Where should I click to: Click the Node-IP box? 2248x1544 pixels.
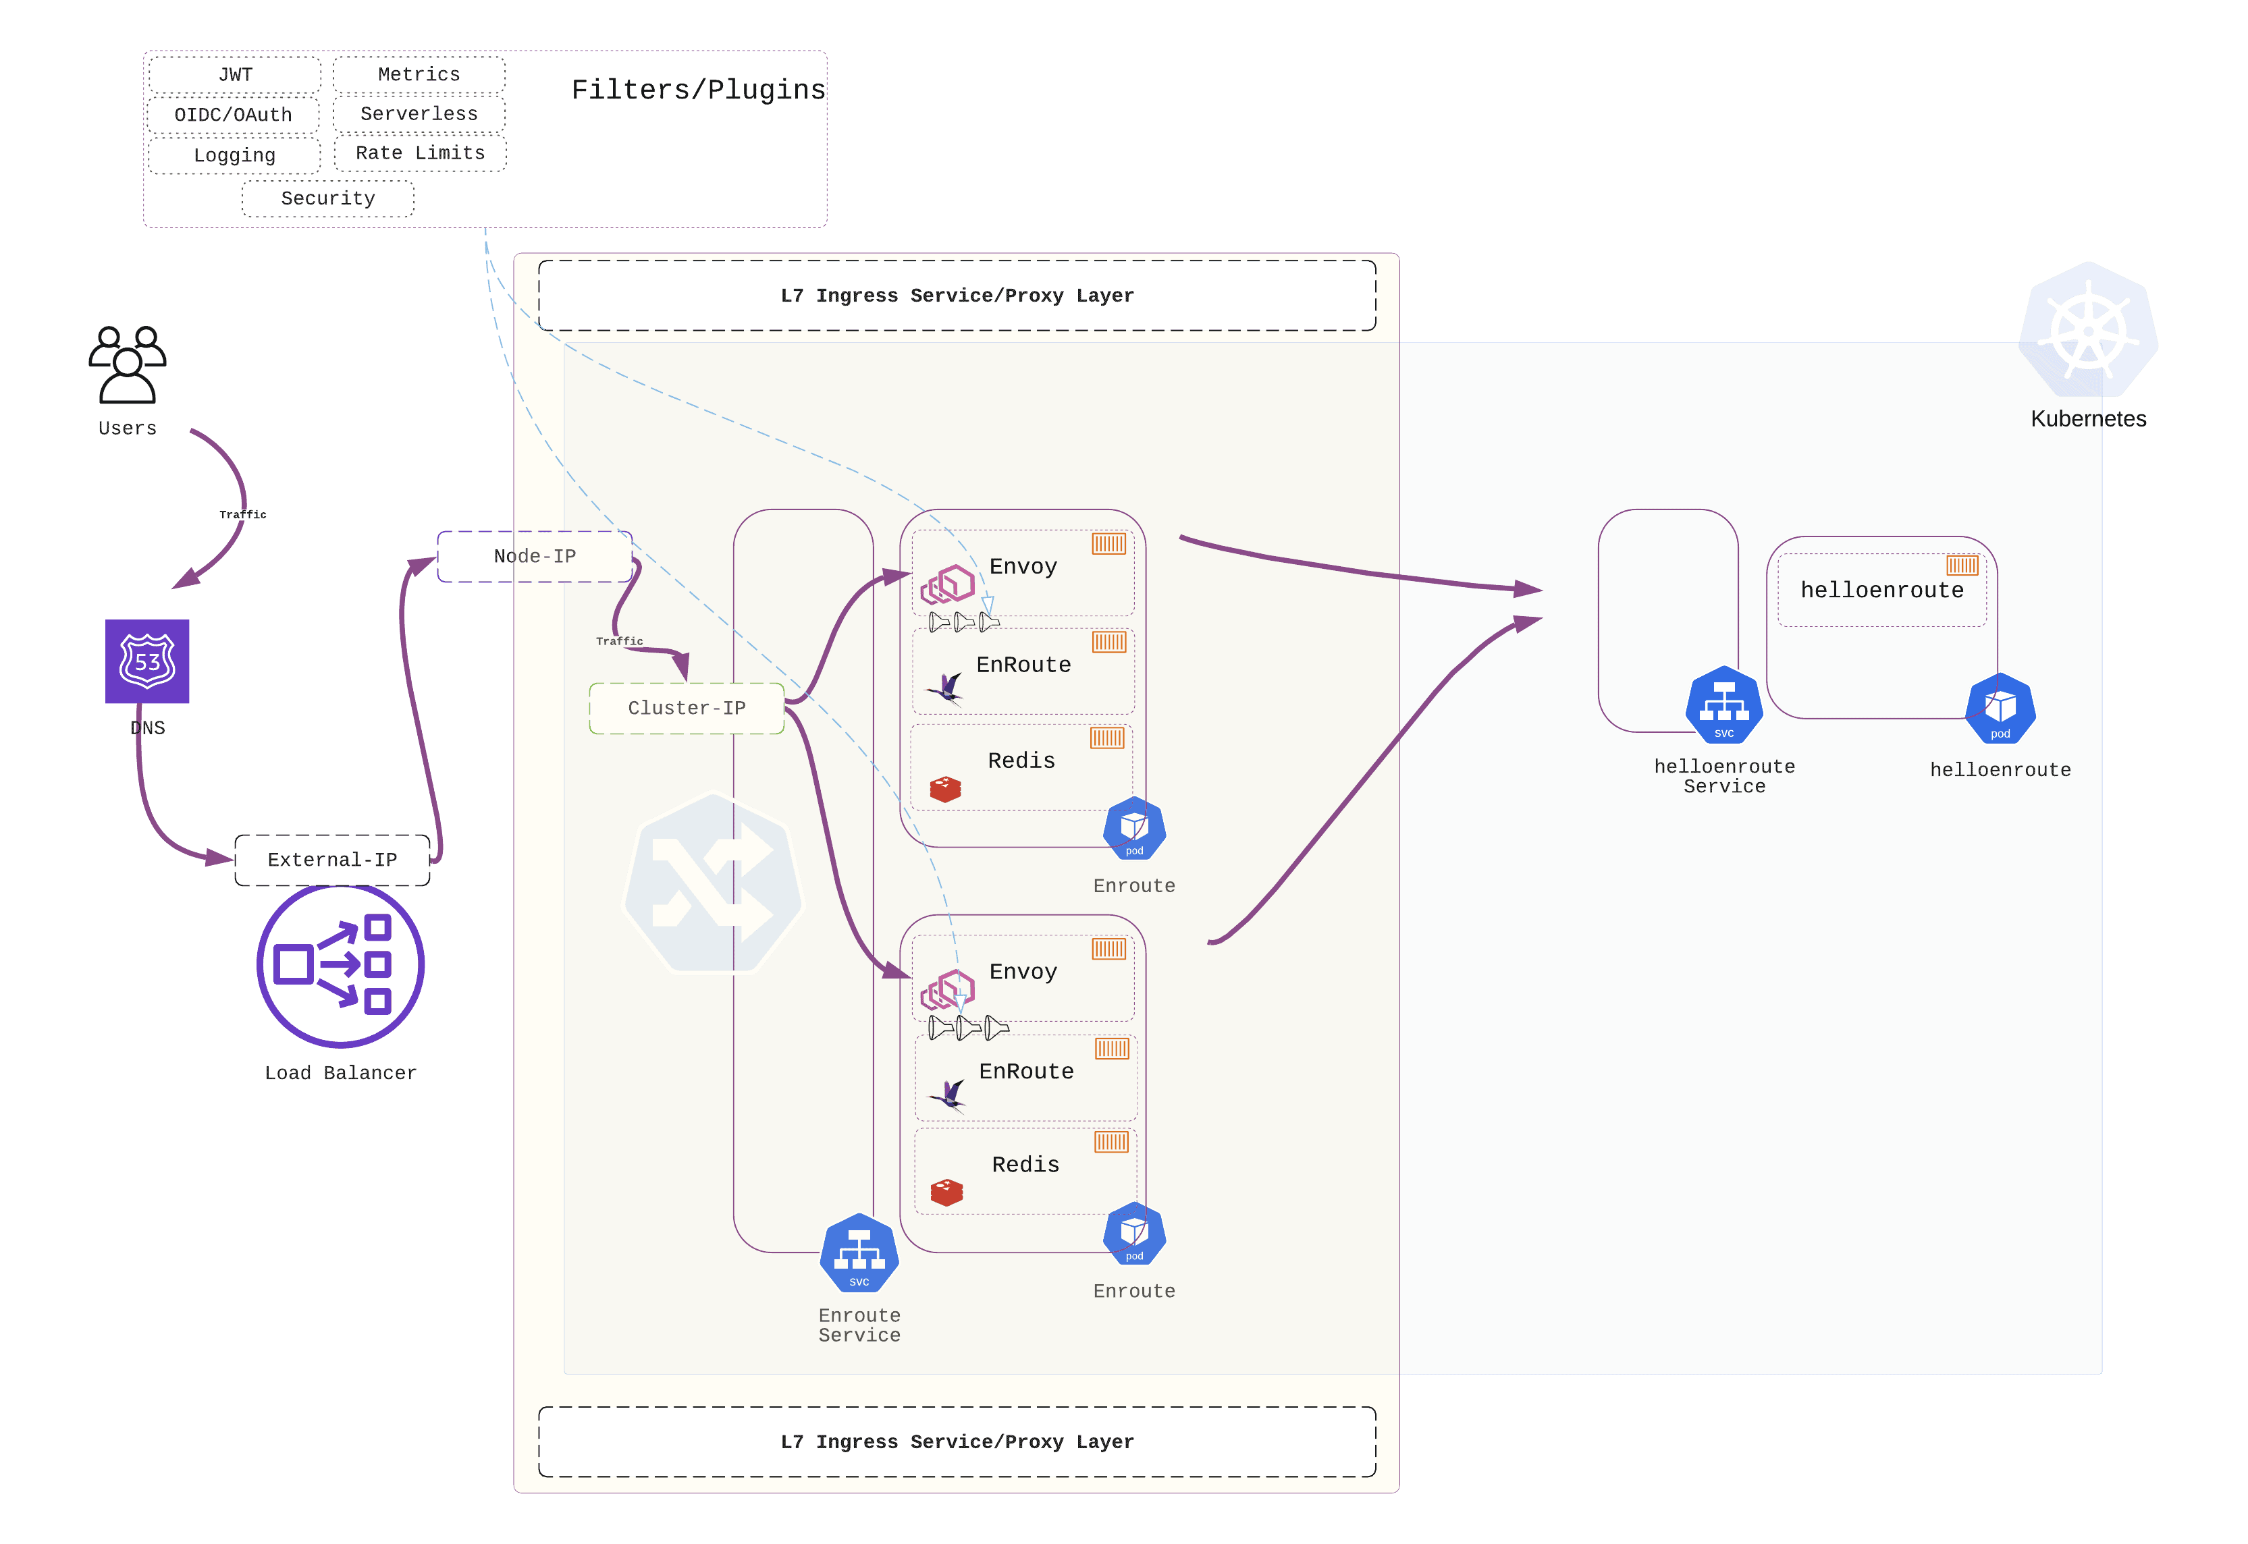pyautogui.click(x=535, y=556)
